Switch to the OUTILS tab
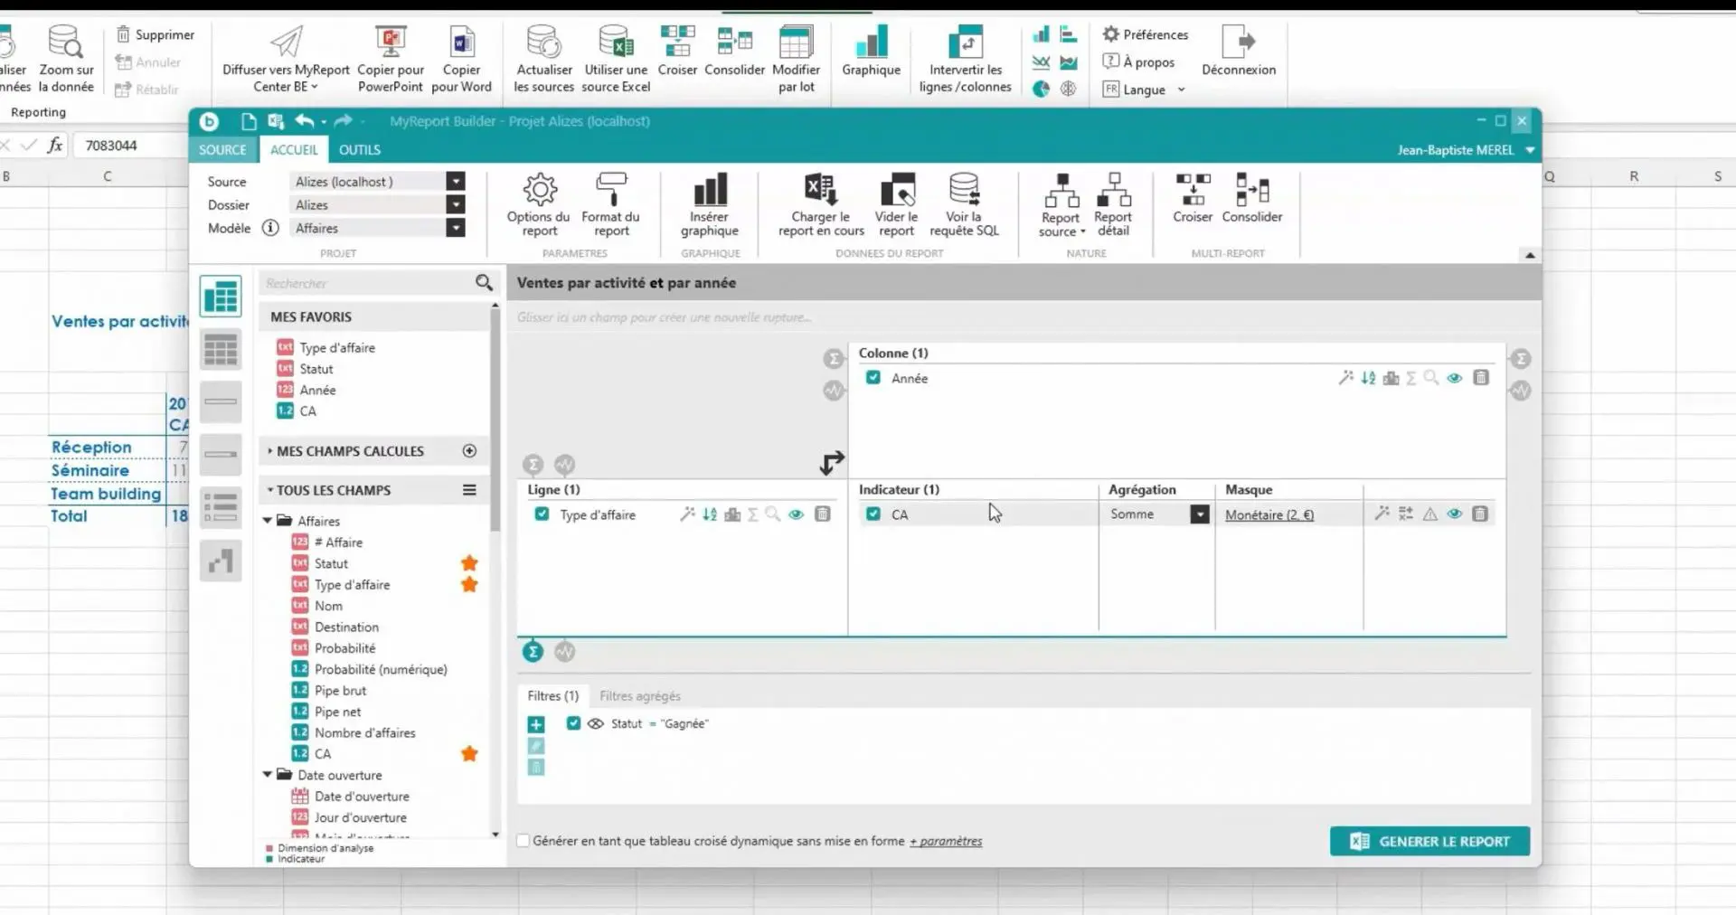Viewport: 1736px width, 915px height. 359,150
